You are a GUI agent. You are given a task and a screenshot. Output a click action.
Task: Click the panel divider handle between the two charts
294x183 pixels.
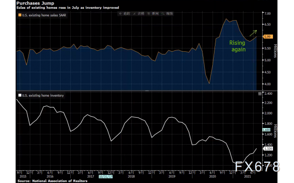click(147, 91)
